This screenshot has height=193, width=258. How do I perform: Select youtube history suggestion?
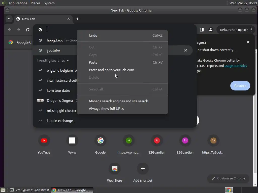[55, 50]
